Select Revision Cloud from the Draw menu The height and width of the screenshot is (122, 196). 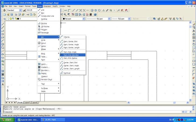click(49, 79)
